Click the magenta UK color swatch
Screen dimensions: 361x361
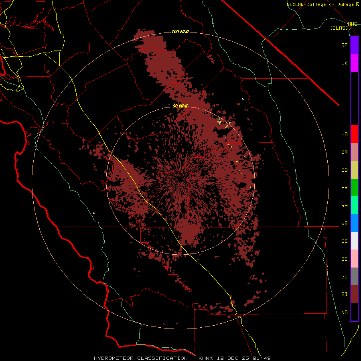point(354,63)
